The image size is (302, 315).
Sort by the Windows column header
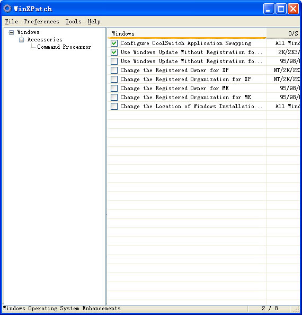click(187, 33)
